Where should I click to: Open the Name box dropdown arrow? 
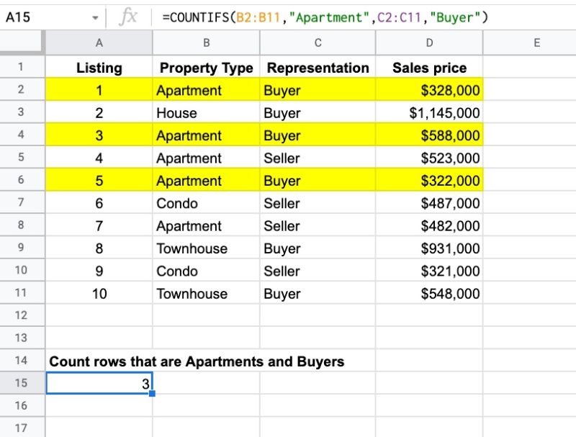coord(95,17)
